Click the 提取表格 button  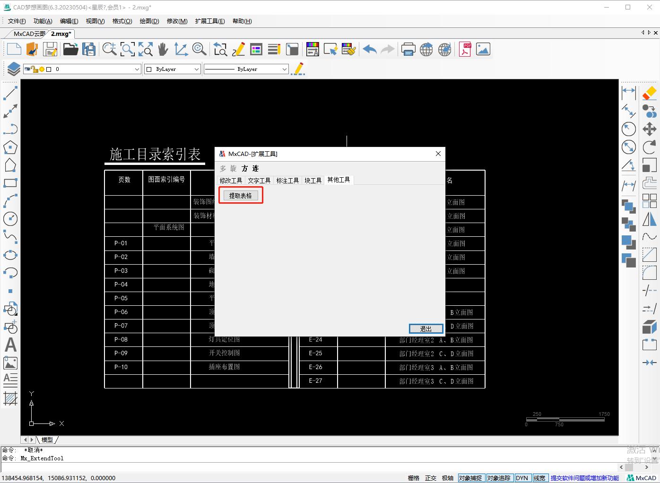pyautogui.click(x=241, y=196)
